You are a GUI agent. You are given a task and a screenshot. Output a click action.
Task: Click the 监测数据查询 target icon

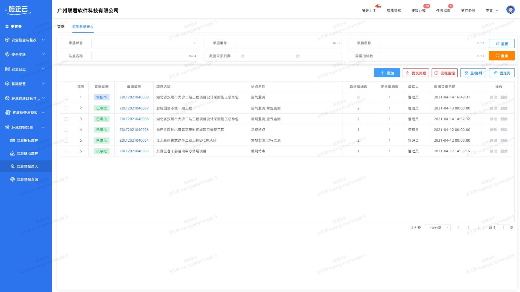13,179
